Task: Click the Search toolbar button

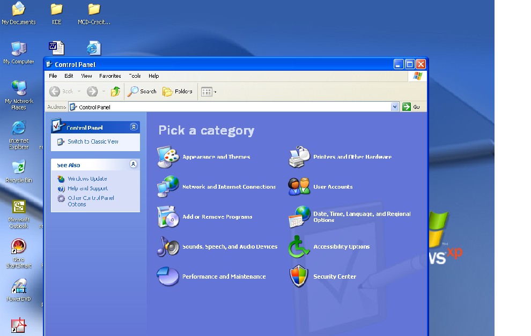Action: [x=142, y=91]
